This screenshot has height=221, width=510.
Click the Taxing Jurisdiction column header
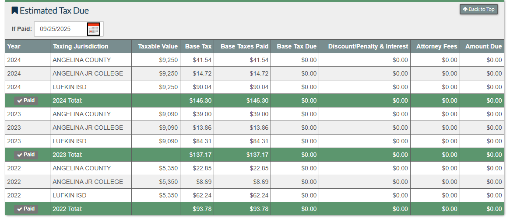(81, 46)
